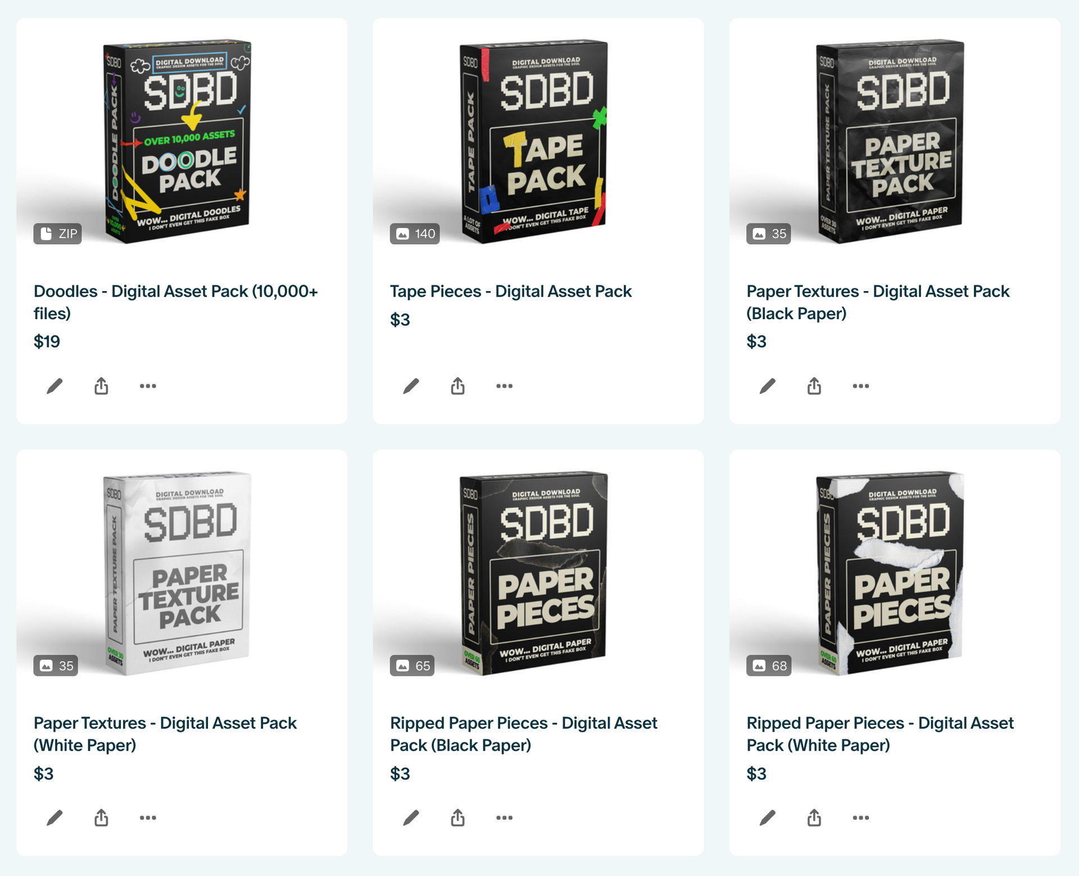Open more options for Black Paper Textures
Viewport: 1079px width, 876px height.
point(860,386)
